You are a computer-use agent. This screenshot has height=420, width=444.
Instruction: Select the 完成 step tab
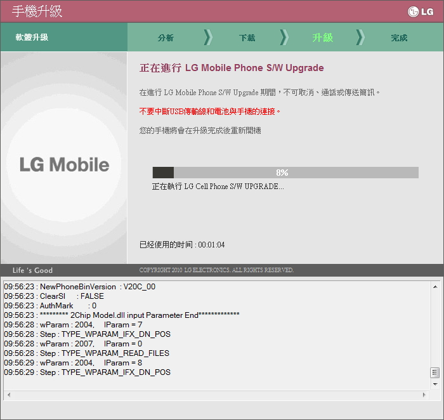point(399,37)
